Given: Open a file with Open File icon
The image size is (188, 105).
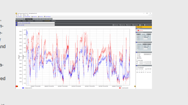Looking at the screenshot, I should tap(32, 17).
